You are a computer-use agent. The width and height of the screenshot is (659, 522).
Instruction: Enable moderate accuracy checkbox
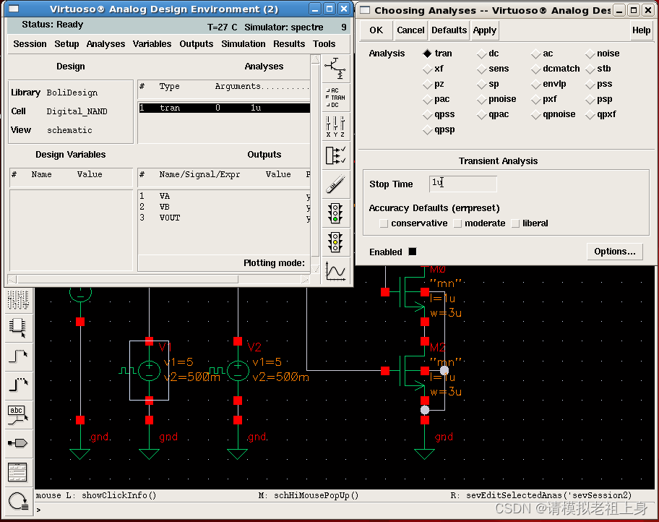[457, 223]
